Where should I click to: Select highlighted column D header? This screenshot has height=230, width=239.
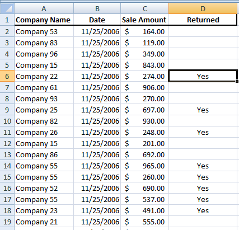coord(203,8)
